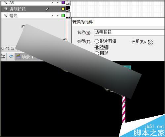Click the AS layer page icon

[x=6, y=2]
